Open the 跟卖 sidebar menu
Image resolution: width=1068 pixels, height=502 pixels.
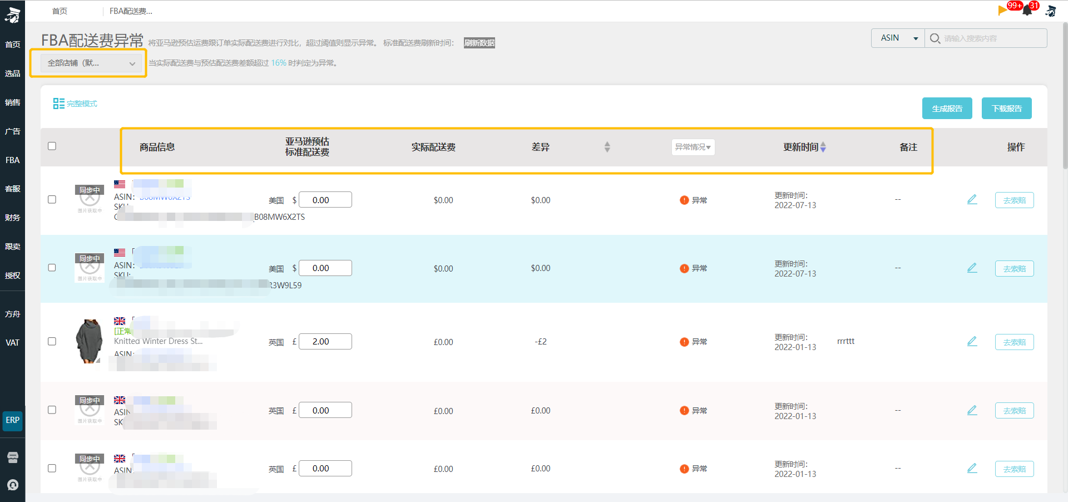12,247
